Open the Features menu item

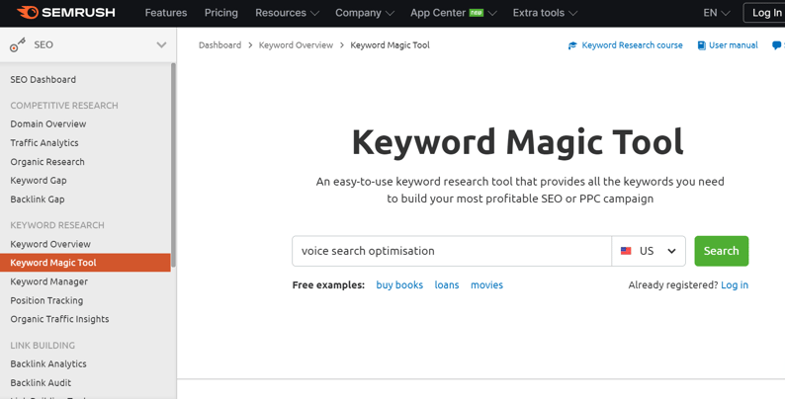pos(166,13)
